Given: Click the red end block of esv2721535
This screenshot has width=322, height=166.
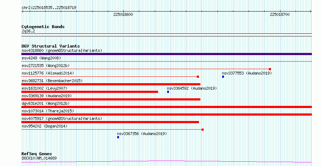Looking at the screenshot, I should tap(270, 69).
